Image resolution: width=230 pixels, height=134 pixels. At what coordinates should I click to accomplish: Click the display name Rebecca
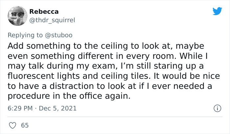pos(44,11)
